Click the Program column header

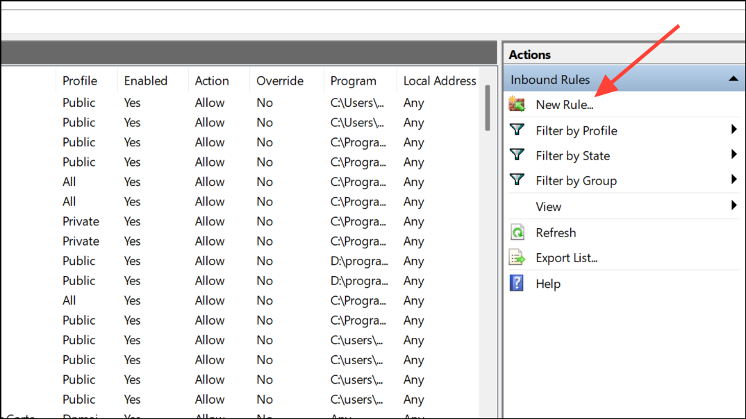coord(353,80)
